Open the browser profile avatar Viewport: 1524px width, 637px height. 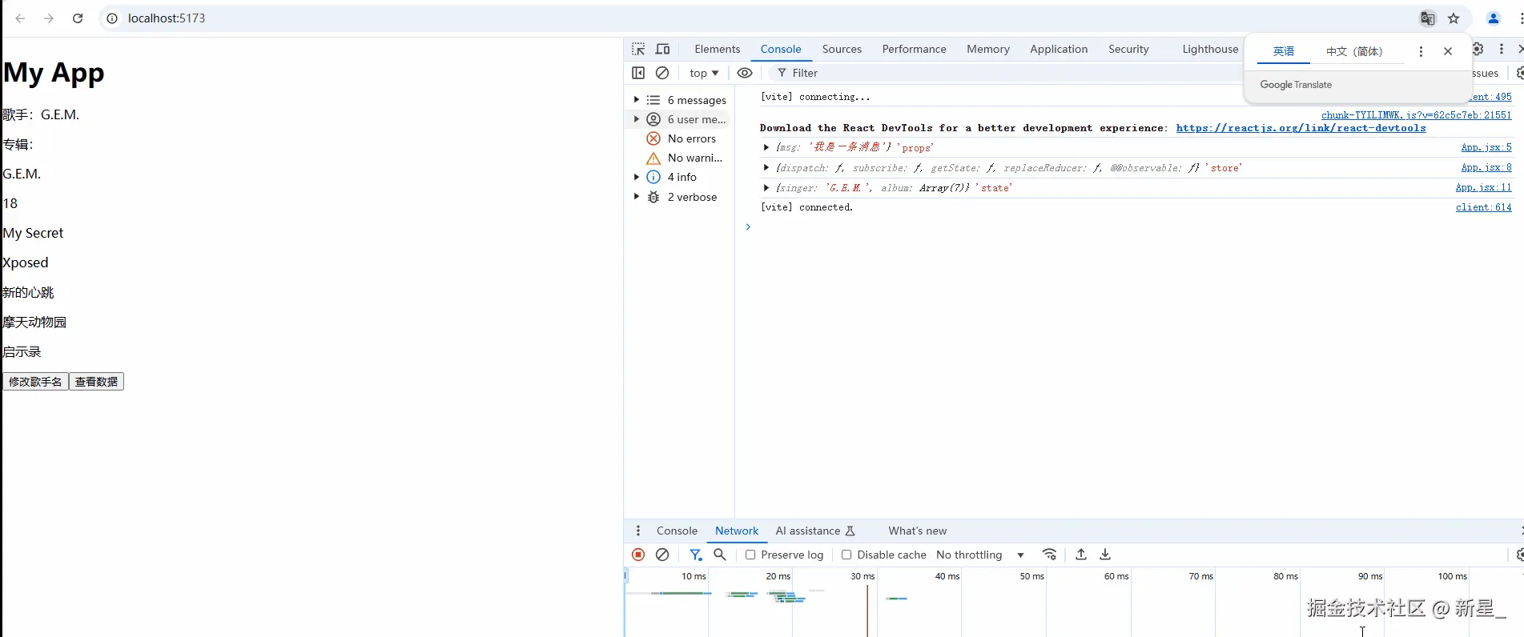[x=1493, y=18]
